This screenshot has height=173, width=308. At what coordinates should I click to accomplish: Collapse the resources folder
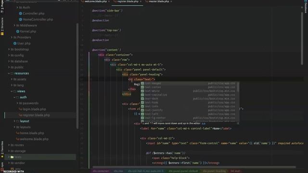(9, 74)
